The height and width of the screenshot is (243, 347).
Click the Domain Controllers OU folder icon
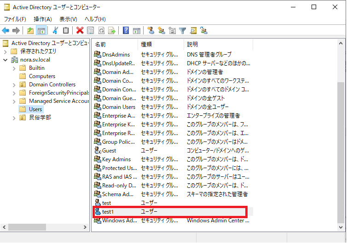pyautogui.click(x=23, y=85)
